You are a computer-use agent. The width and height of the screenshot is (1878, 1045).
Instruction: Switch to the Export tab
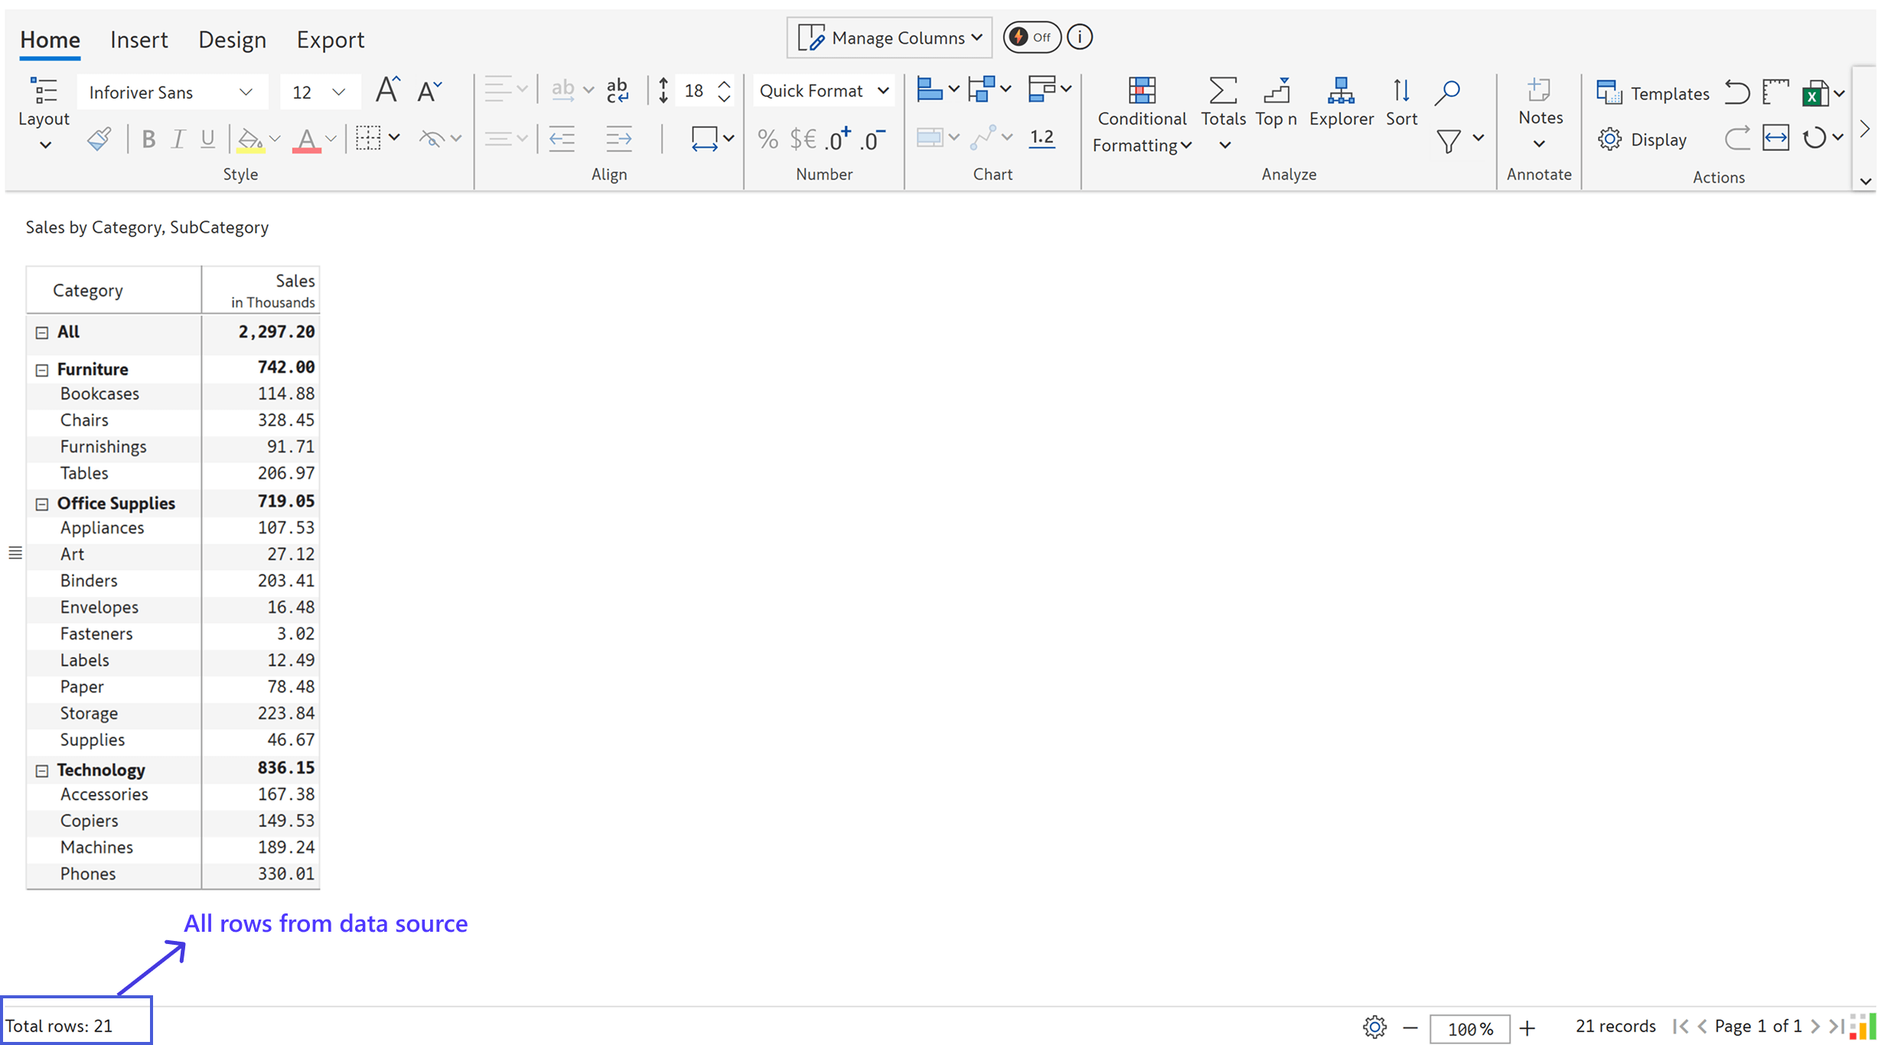330,40
